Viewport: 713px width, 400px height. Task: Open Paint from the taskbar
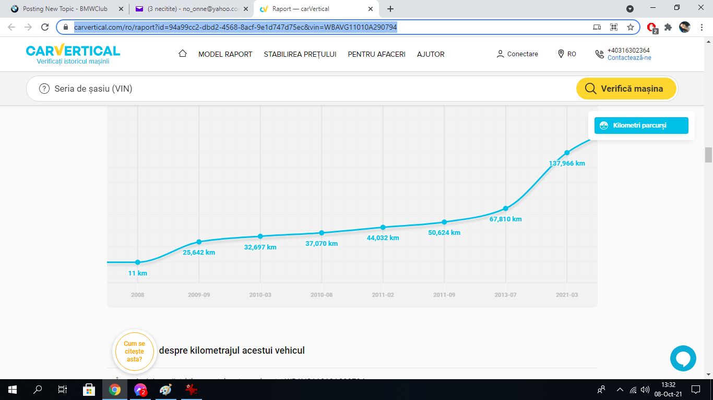[x=165, y=389]
